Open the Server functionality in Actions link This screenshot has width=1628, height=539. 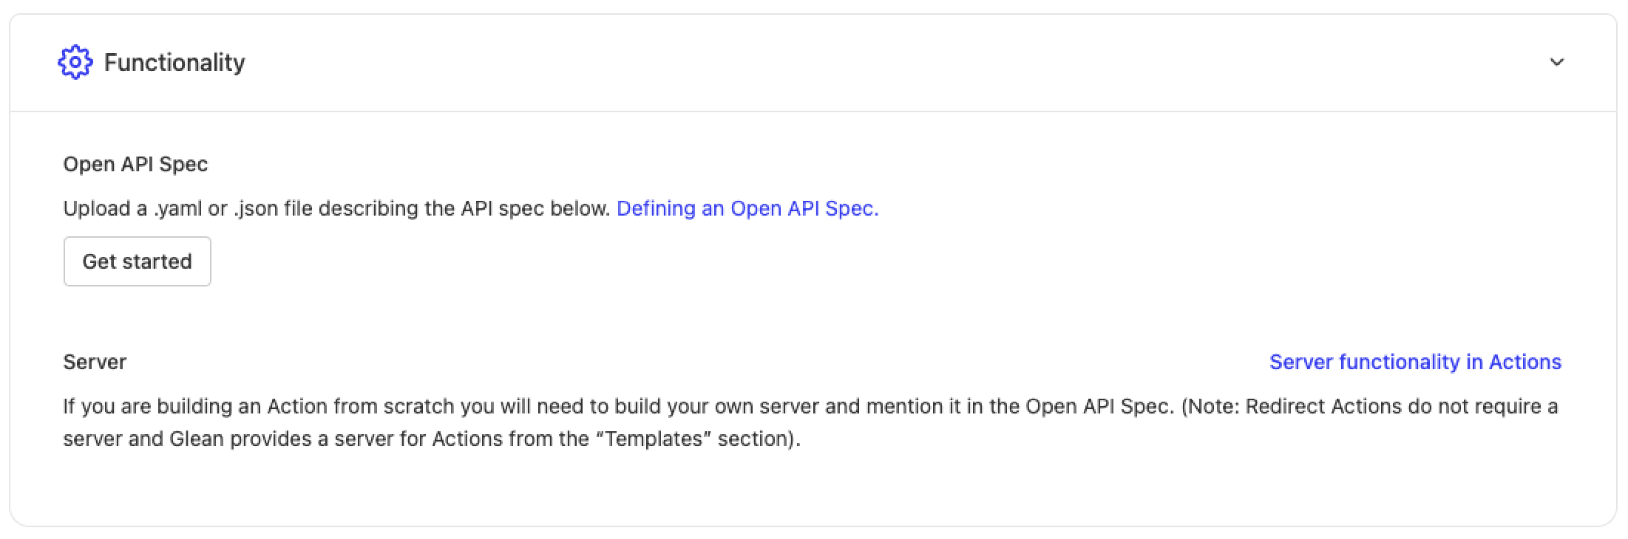(x=1415, y=362)
